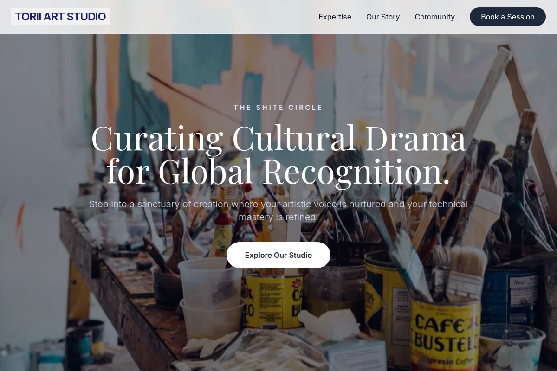
Task: Open the Community nav link
Action: 434,17
